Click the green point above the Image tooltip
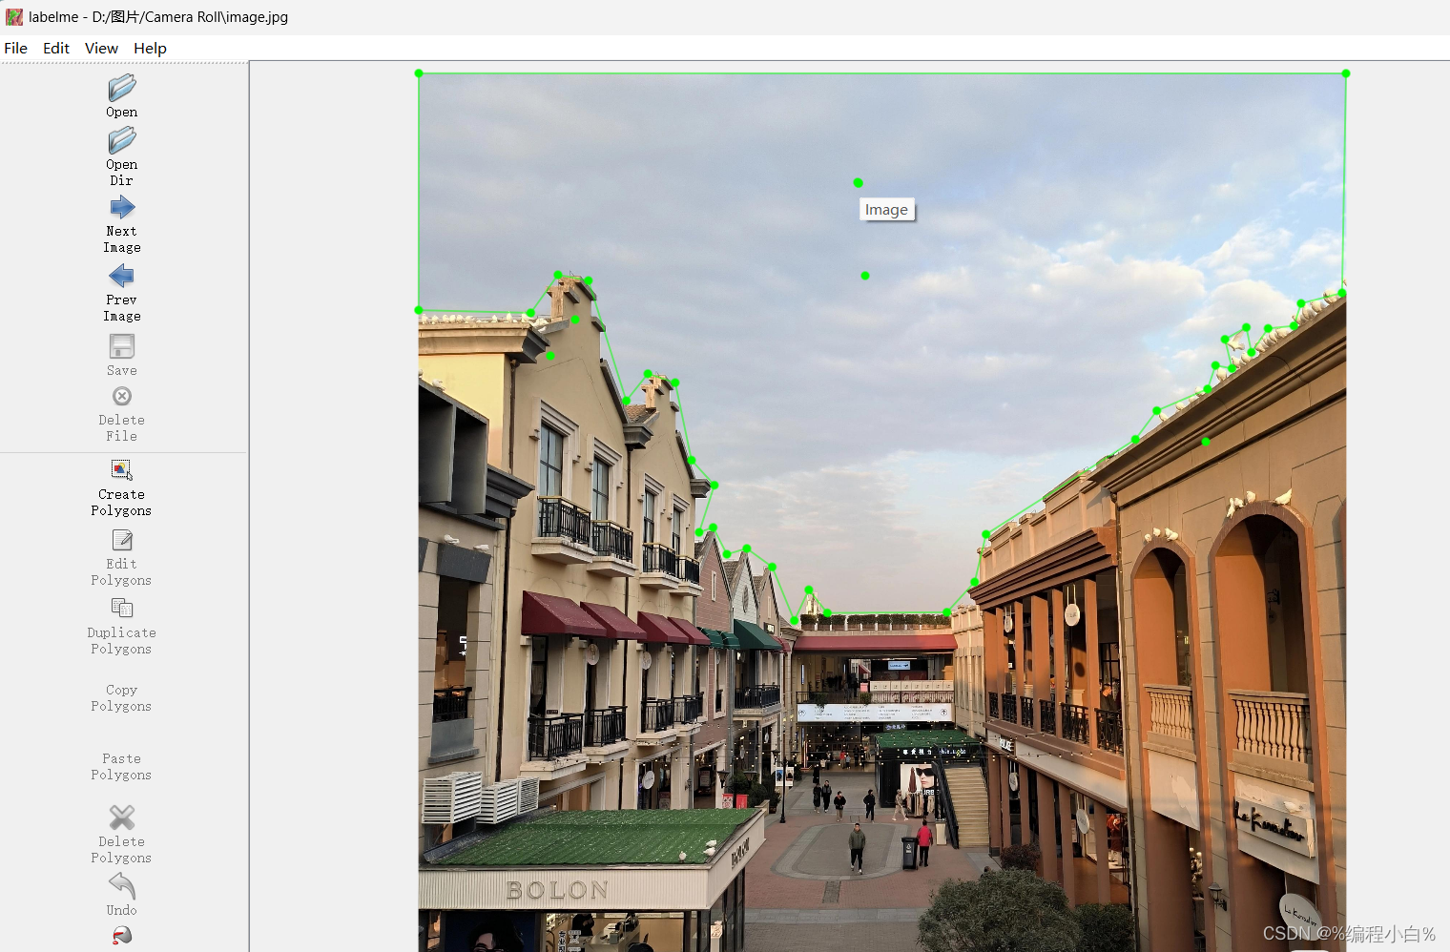1450x952 pixels. tap(858, 182)
